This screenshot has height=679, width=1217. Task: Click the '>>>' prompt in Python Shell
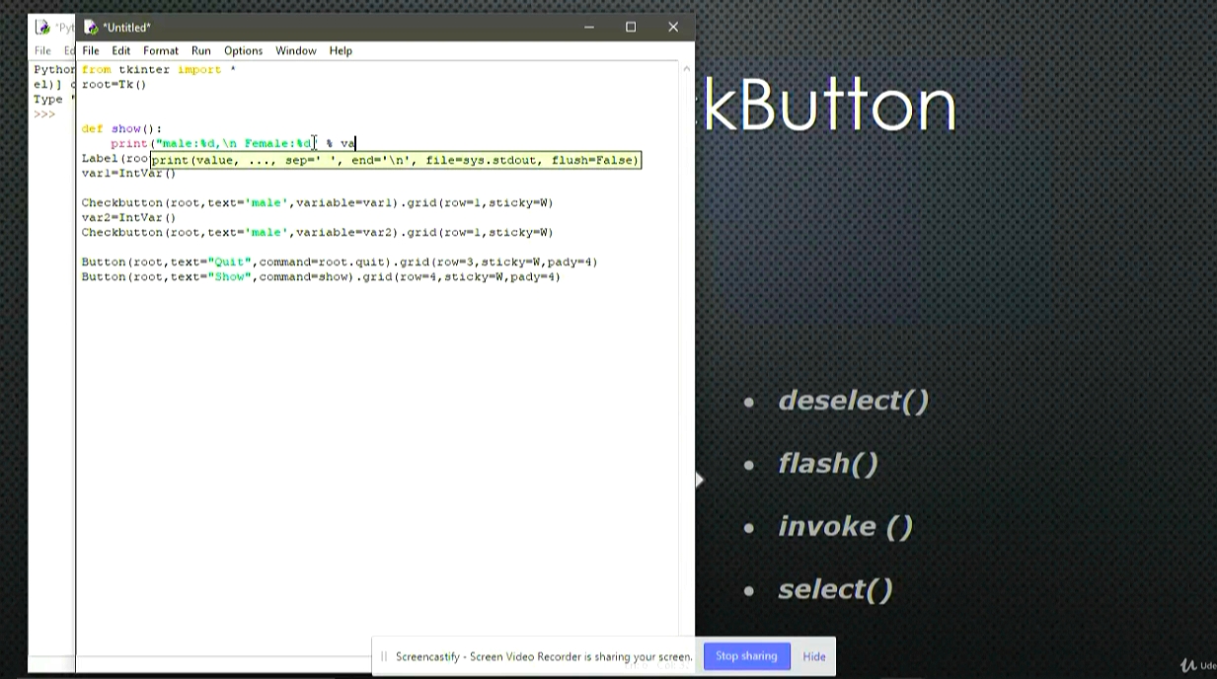pyautogui.click(x=44, y=114)
